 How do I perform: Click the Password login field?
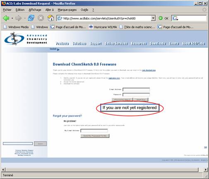136,95
